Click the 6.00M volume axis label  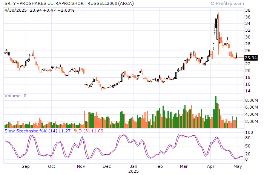click(x=252, y=107)
